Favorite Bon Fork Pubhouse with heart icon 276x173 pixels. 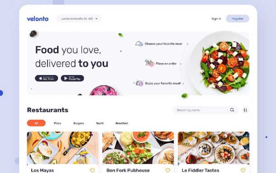[168, 170]
